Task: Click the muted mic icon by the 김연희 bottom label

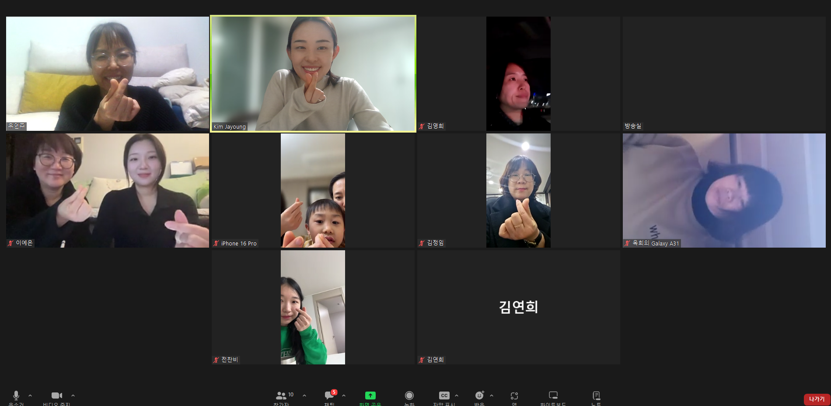Action: click(422, 360)
